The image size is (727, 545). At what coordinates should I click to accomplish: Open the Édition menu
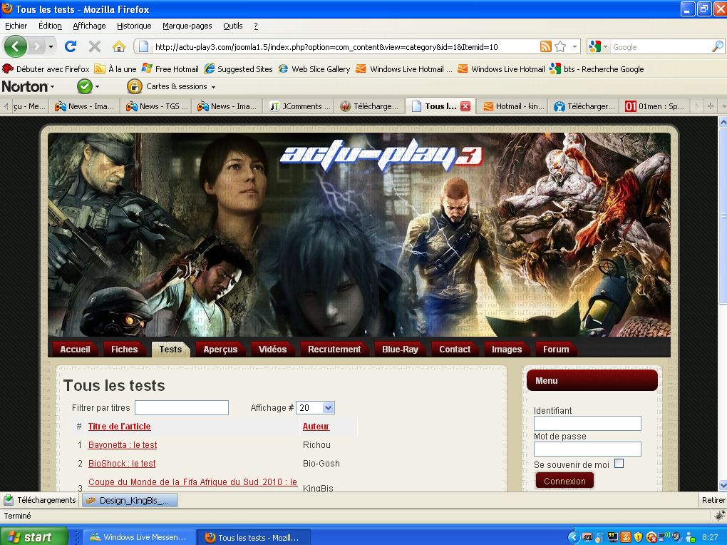[x=50, y=26]
